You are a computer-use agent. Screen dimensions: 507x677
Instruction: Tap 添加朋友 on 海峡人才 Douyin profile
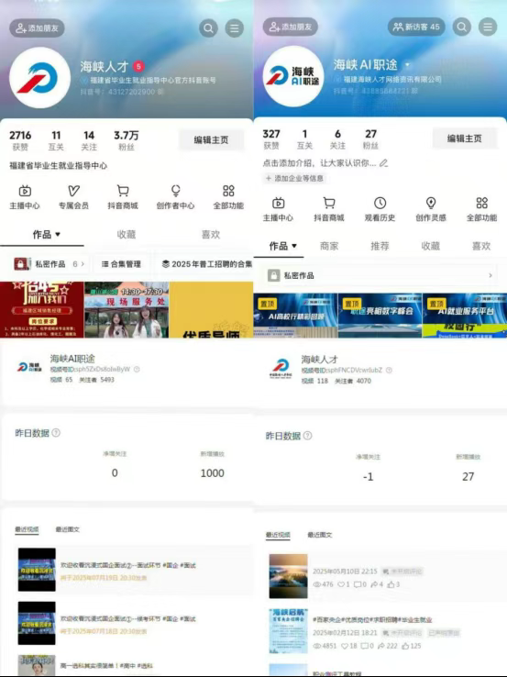click(37, 28)
